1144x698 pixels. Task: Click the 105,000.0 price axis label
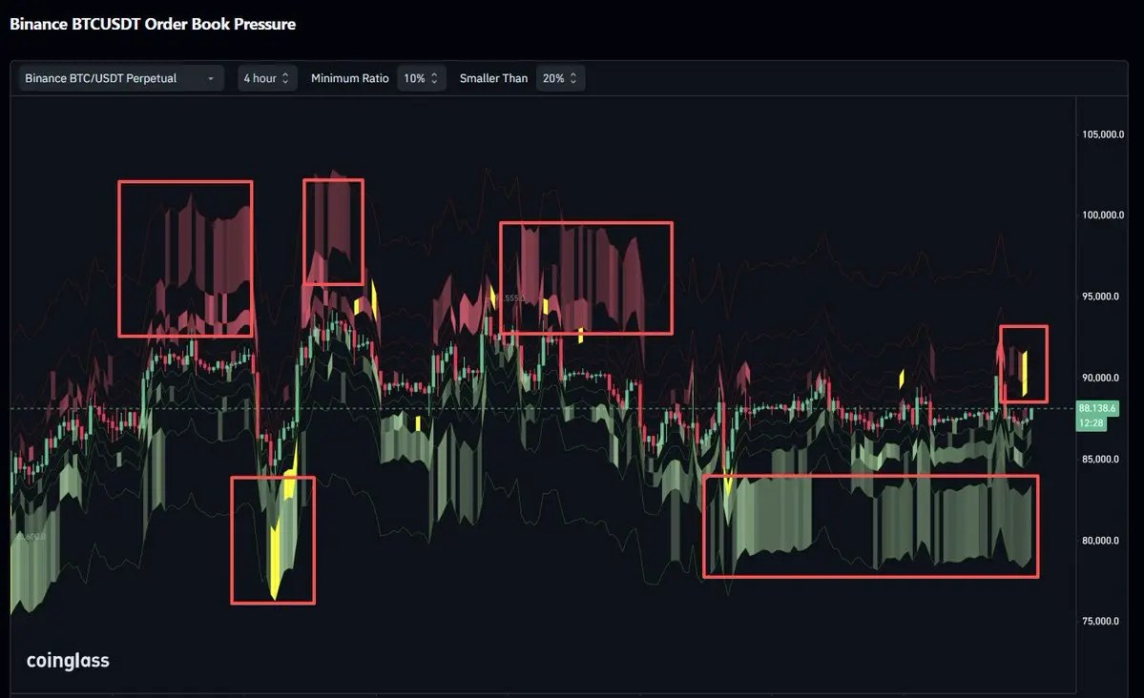tap(1102, 134)
